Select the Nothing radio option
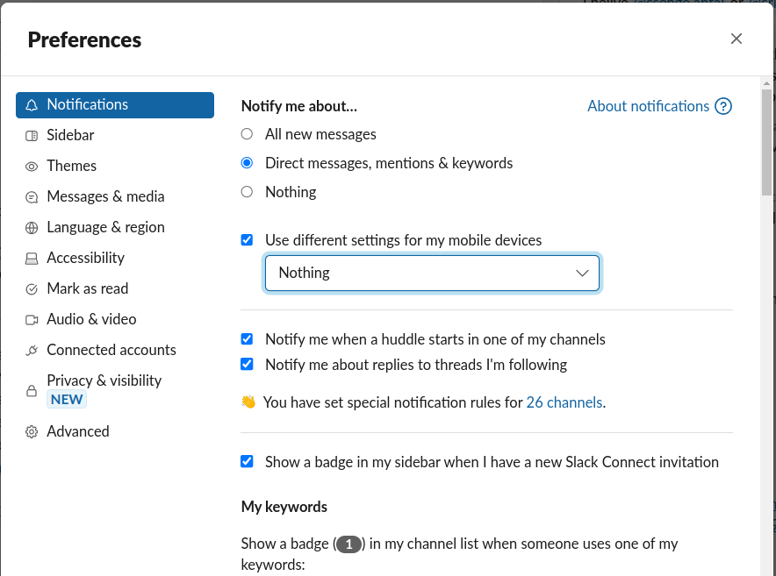Viewport: 776px width, 576px height. 247,191
